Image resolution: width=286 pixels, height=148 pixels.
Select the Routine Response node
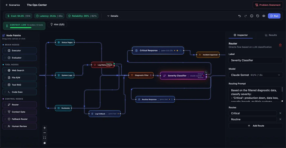(155, 99)
